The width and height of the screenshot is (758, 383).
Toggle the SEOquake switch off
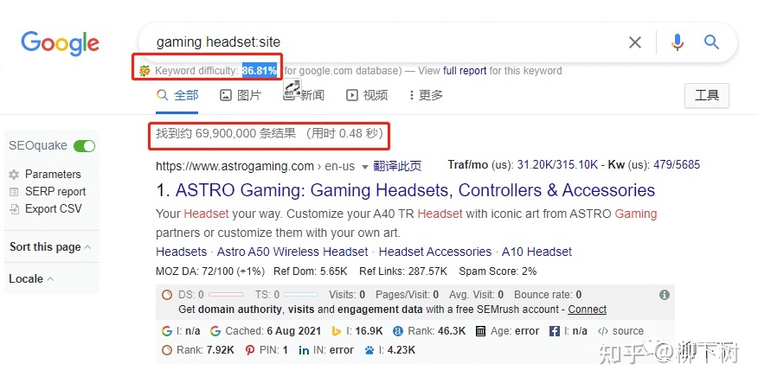pyautogui.click(x=84, y=146)
